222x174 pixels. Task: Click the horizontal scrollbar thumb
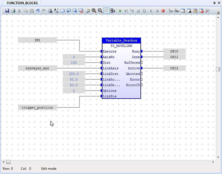(8, 162)
